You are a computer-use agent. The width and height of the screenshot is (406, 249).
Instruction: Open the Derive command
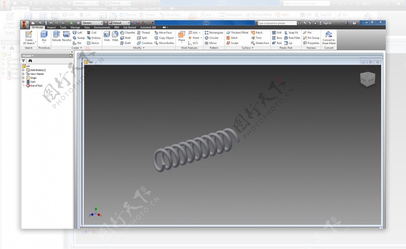[x=93, y=43]
